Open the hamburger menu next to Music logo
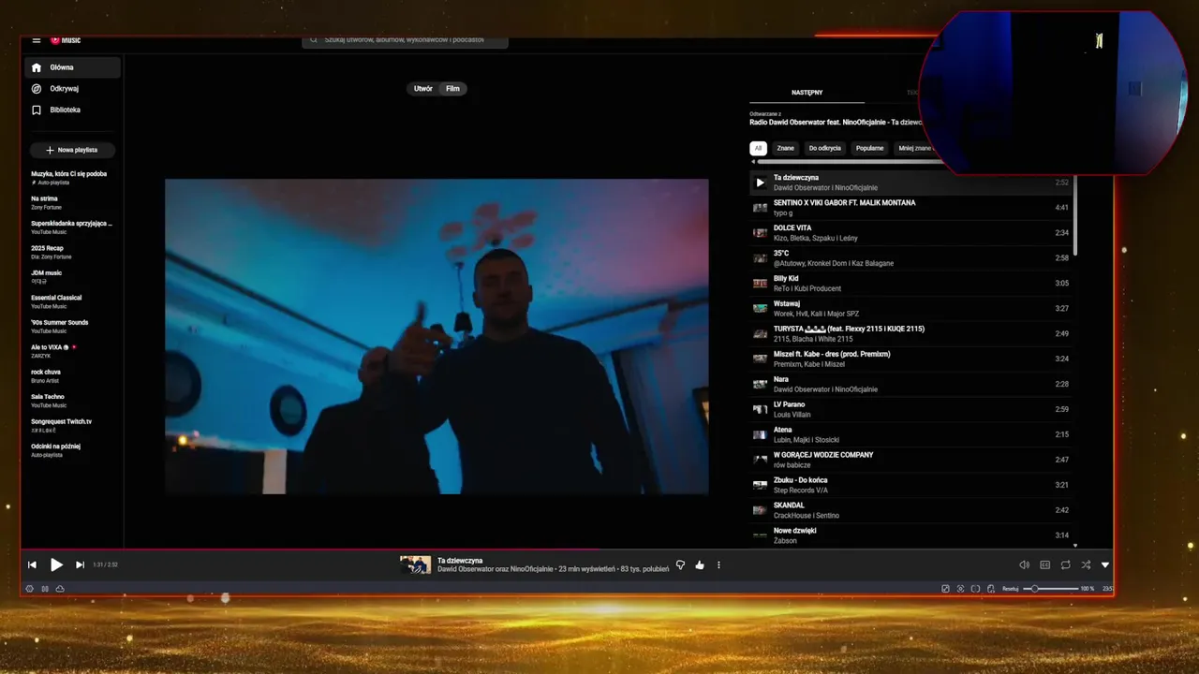This screenshot has width=1199, height=674. click(x=37, y=40)
